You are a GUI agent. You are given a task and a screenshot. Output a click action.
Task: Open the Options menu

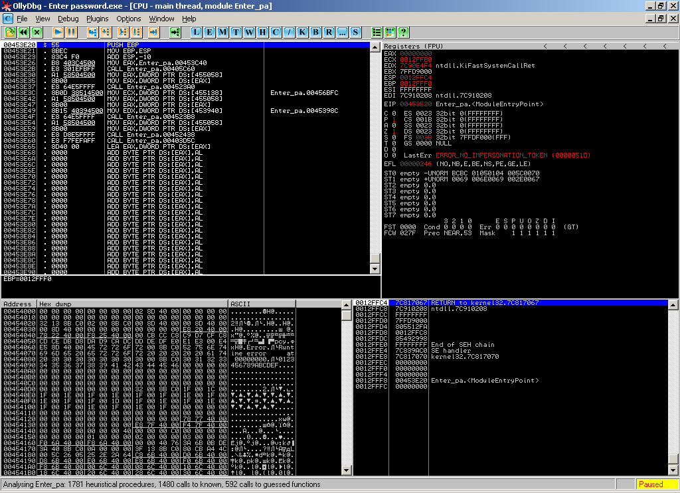coord(128,19)
